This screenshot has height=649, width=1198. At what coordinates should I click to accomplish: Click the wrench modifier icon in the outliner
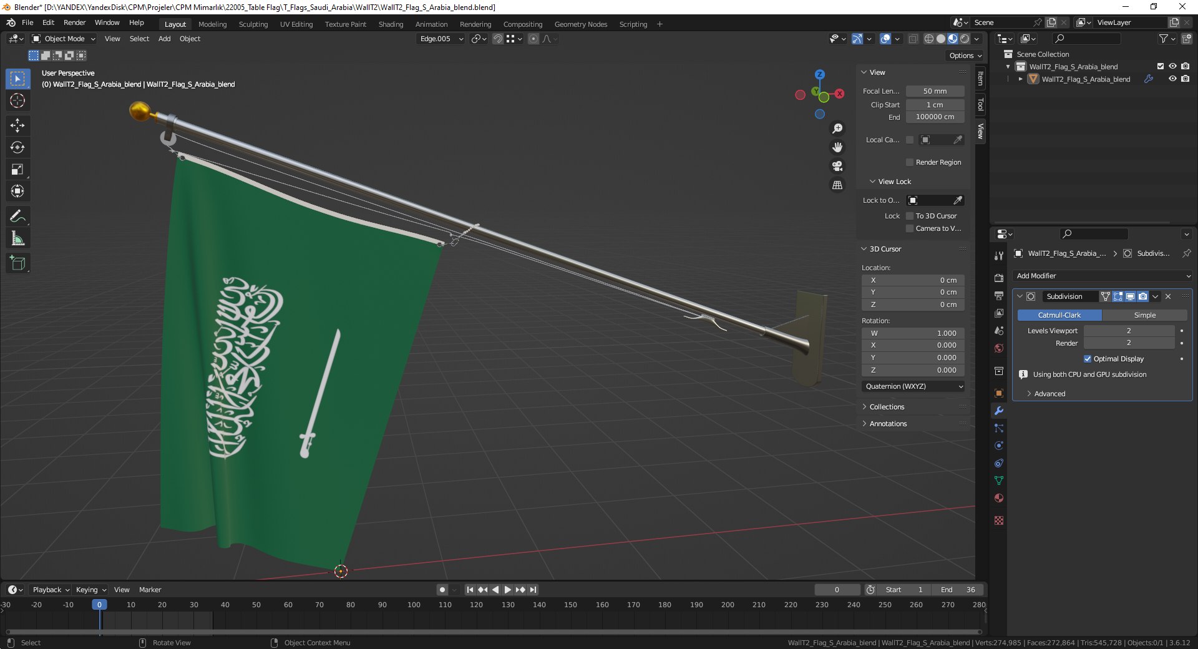[x=1148, y=79]
